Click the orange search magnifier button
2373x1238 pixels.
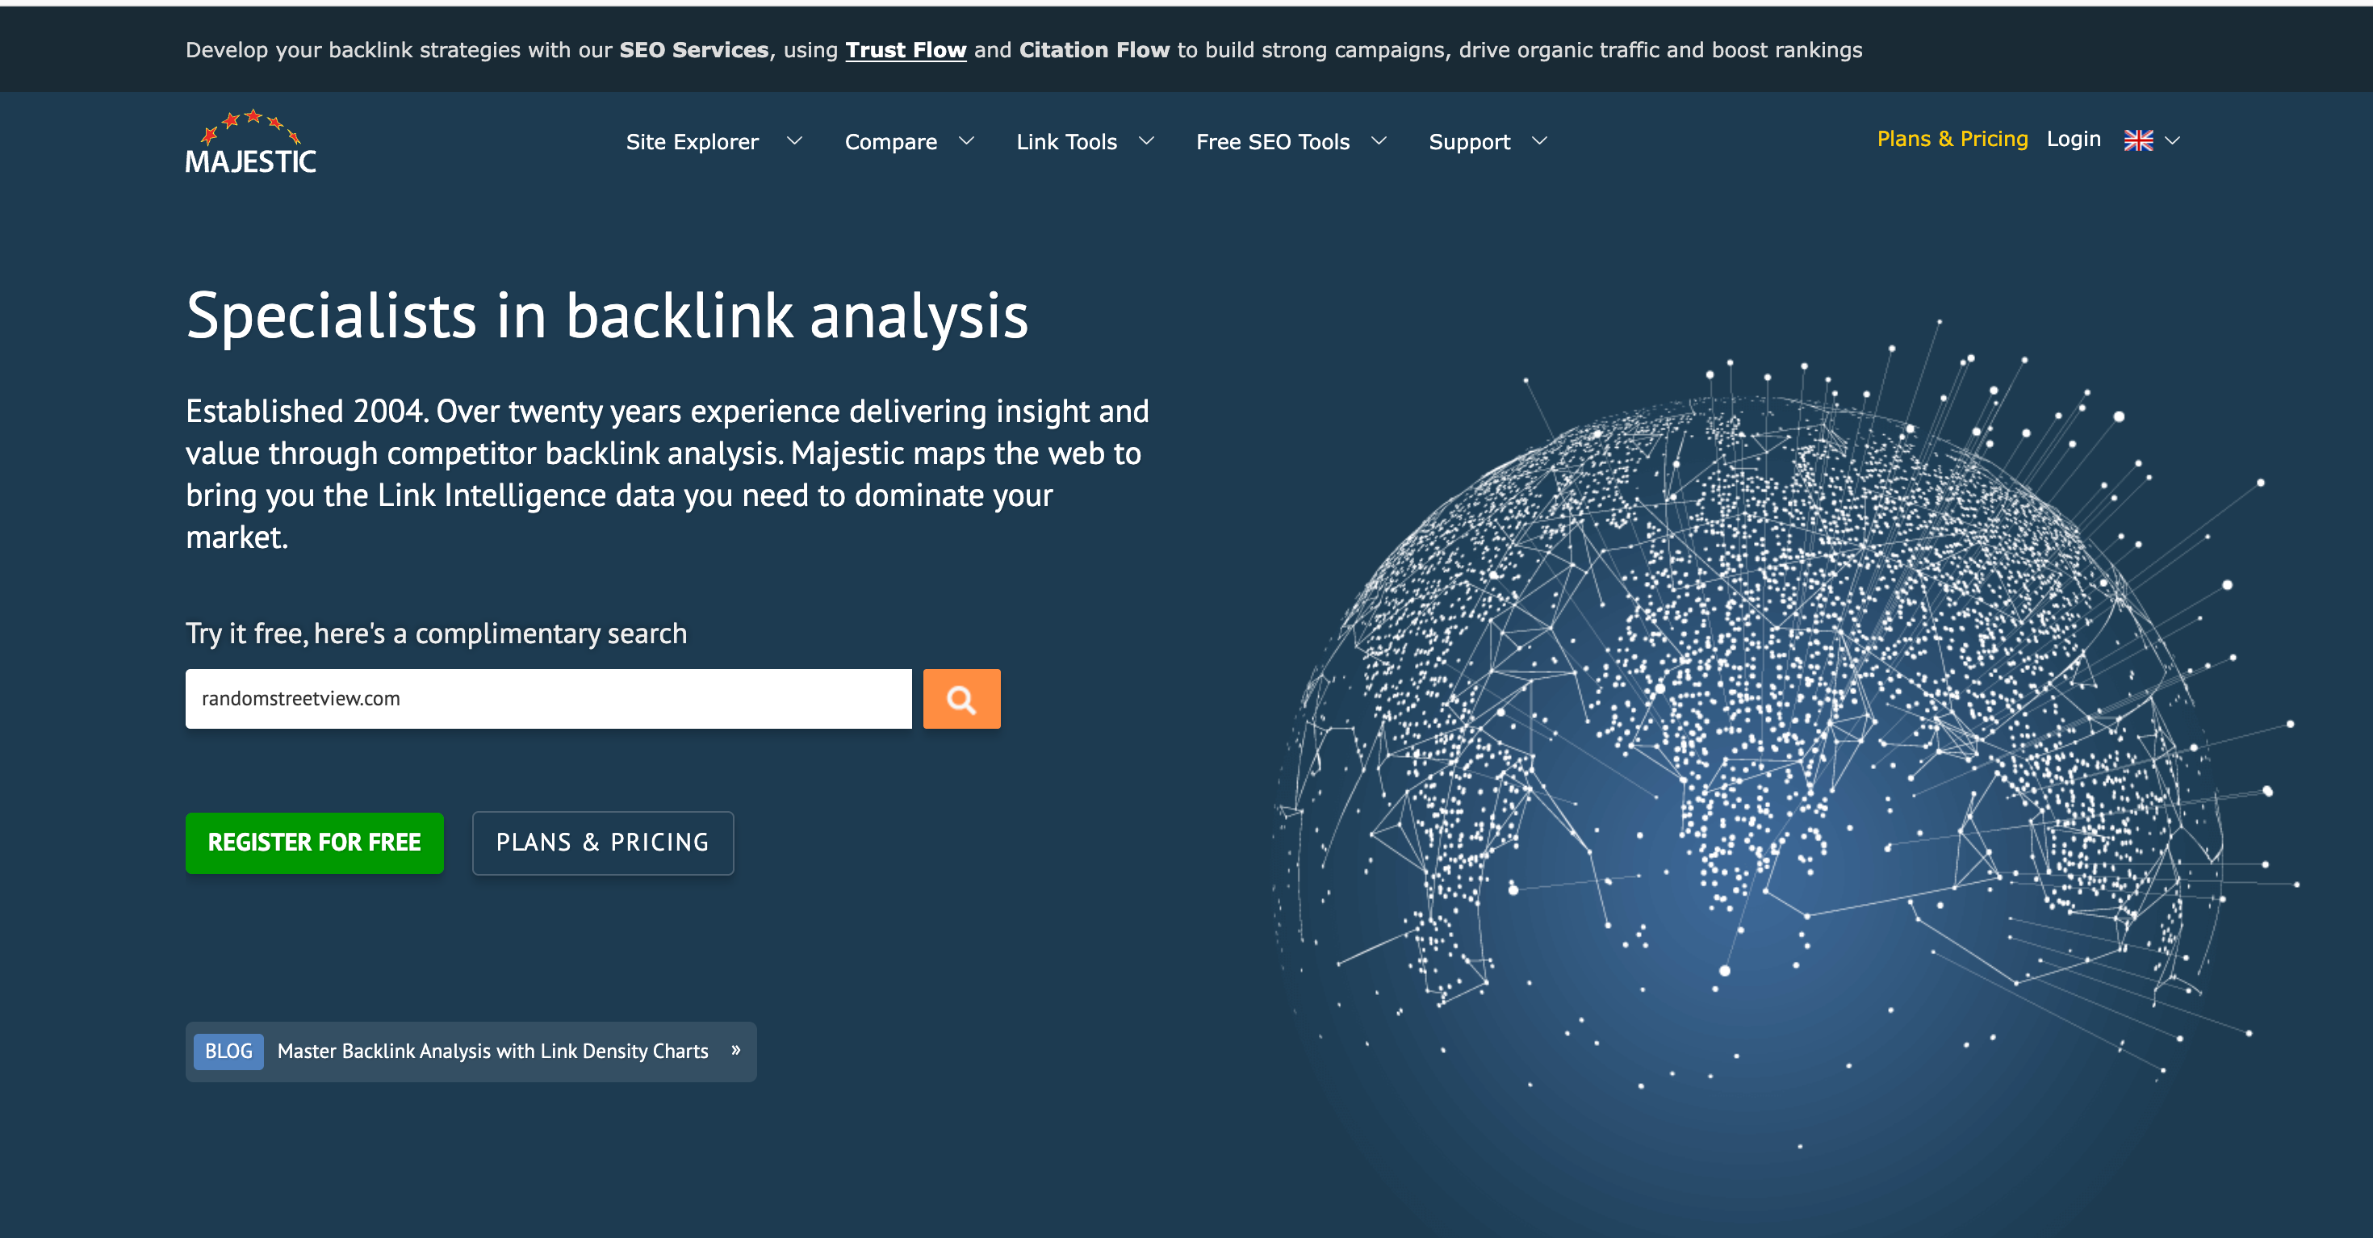click(960, 699)
